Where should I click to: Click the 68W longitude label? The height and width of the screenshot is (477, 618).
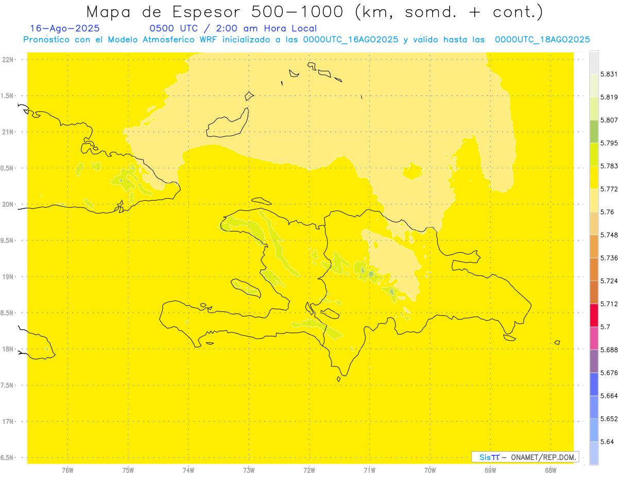551,471
